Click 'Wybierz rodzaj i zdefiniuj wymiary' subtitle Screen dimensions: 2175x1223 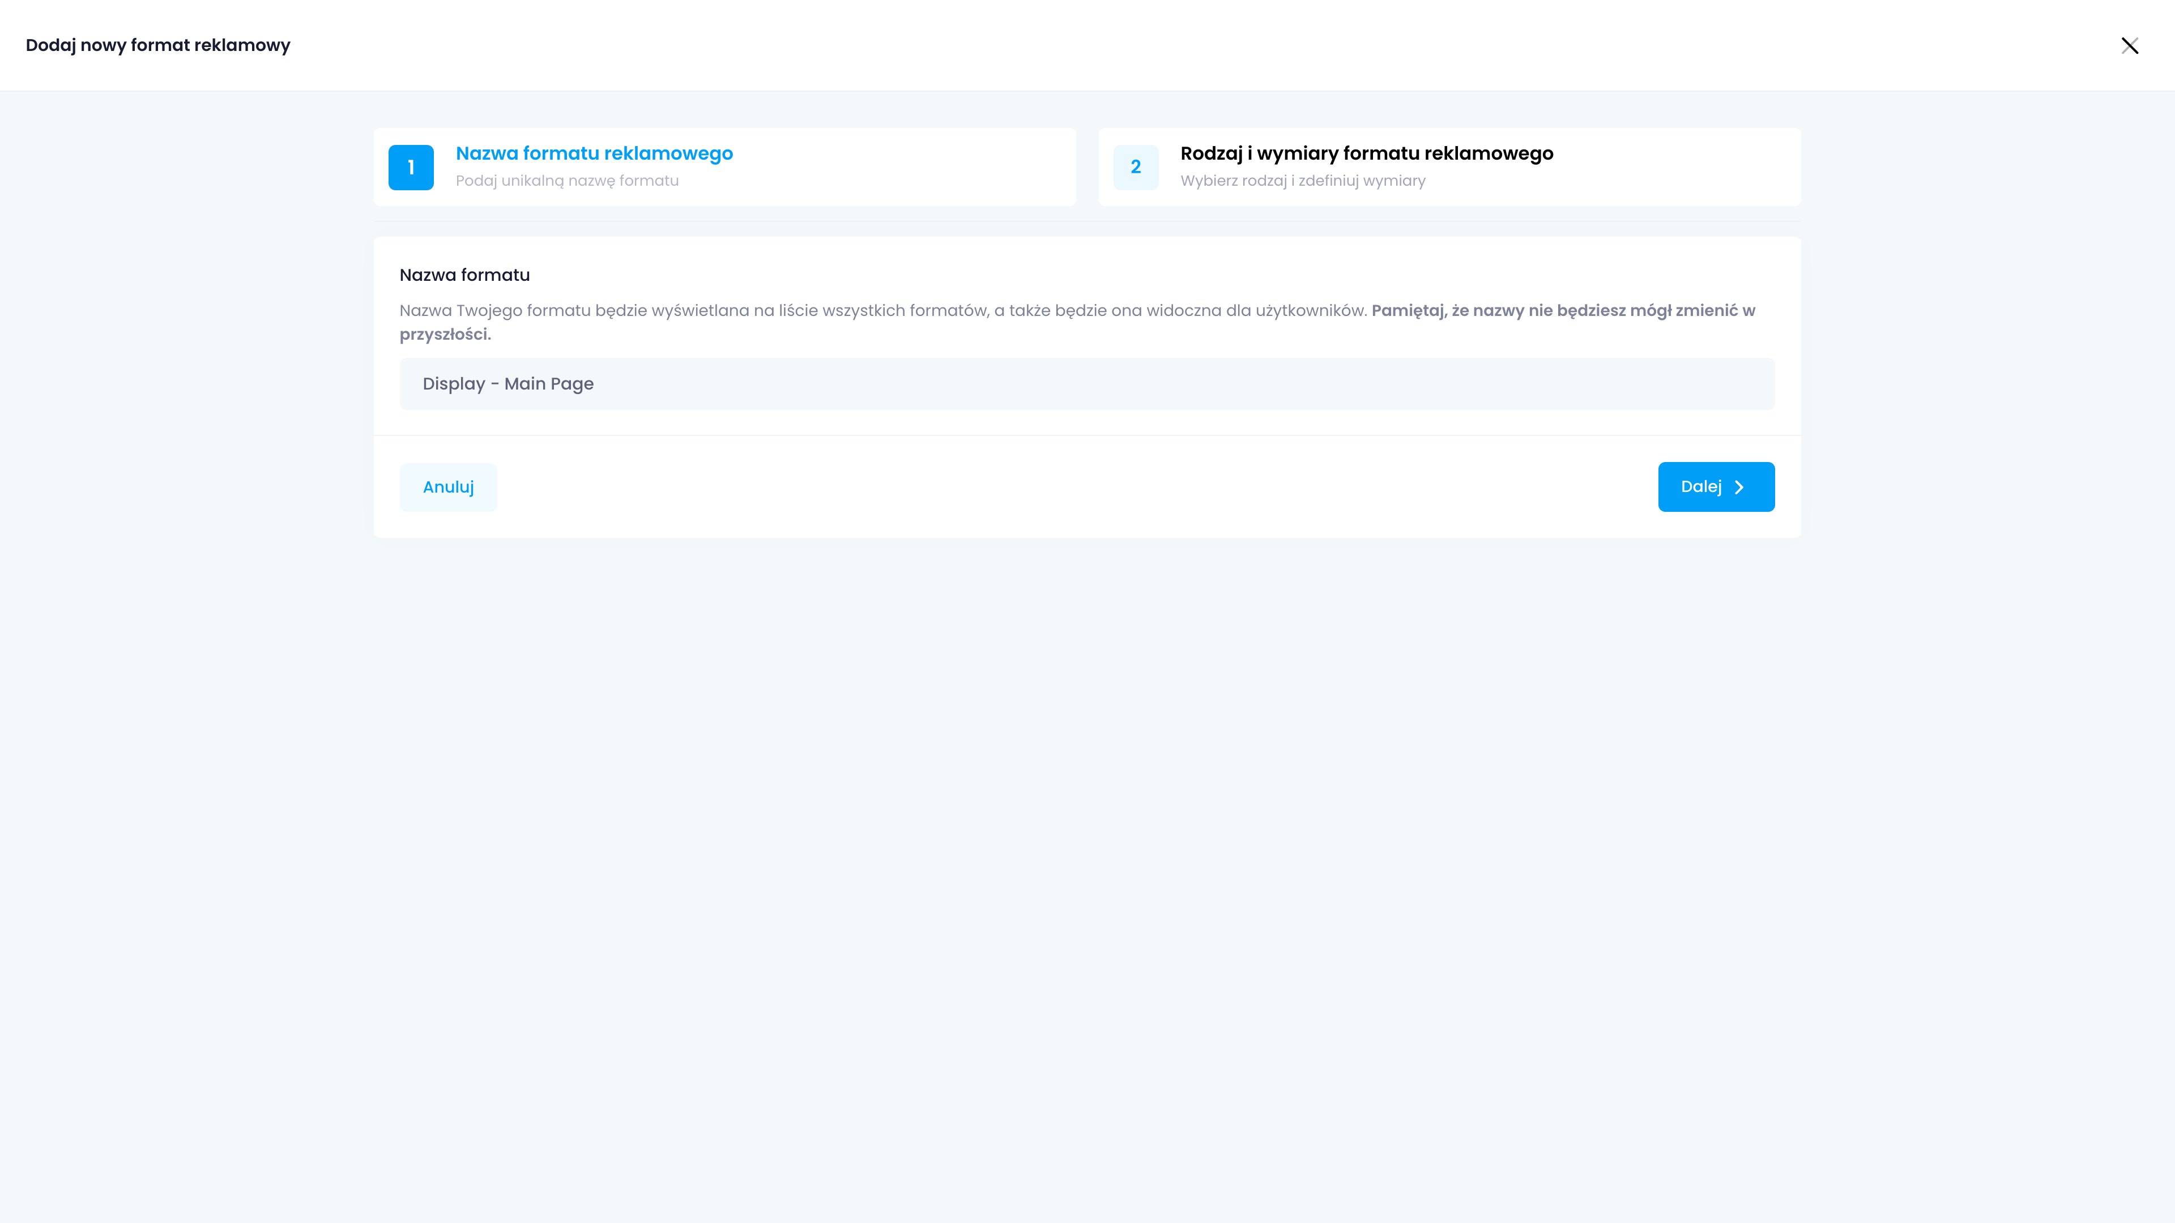point(1302,181)
